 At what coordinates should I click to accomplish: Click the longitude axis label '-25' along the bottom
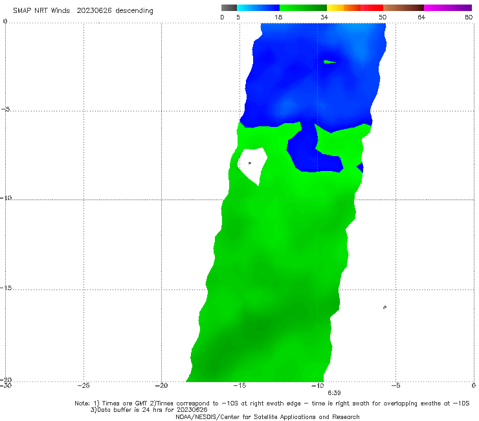tap(84, 385)
